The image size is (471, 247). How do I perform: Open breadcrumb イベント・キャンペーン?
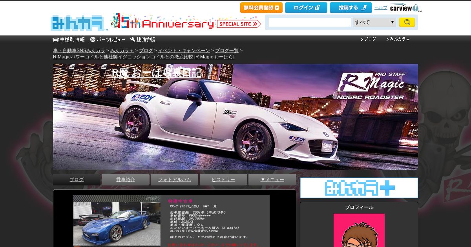pyautogui.click(x=184, y=51)
